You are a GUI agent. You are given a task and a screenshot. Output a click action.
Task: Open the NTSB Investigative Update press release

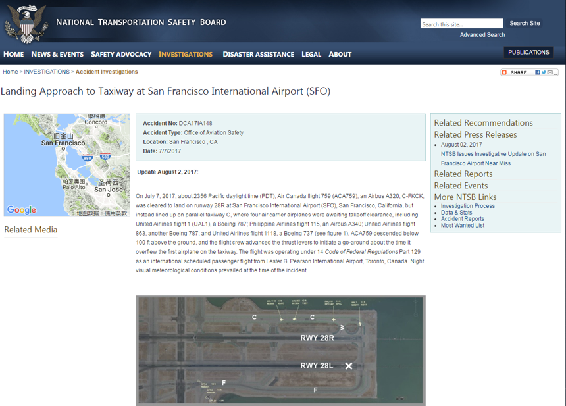493,159
